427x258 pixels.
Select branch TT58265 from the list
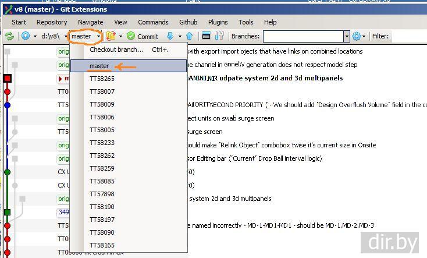[102, 79]
